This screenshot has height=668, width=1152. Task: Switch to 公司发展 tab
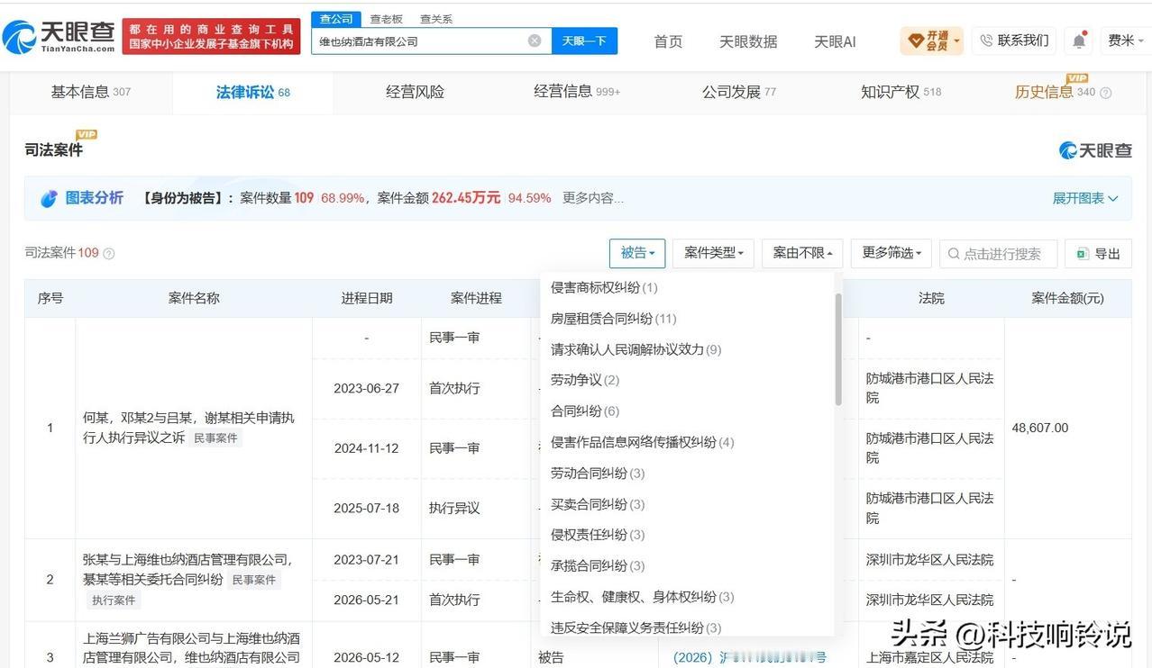click(x=739, y=92)
